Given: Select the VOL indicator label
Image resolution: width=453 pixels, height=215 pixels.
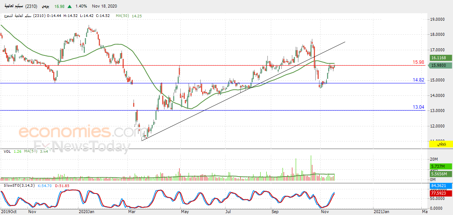Looking at the screenshot, I should pyautogui.click(x=7, y=151).
